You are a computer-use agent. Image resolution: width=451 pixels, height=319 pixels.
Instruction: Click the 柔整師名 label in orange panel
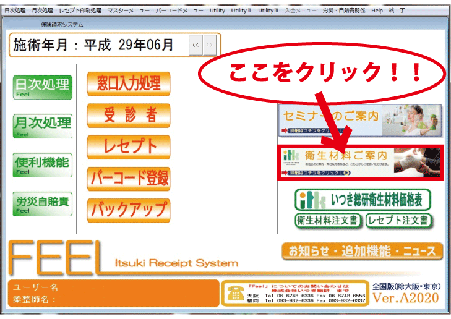(x=35, y=299)
